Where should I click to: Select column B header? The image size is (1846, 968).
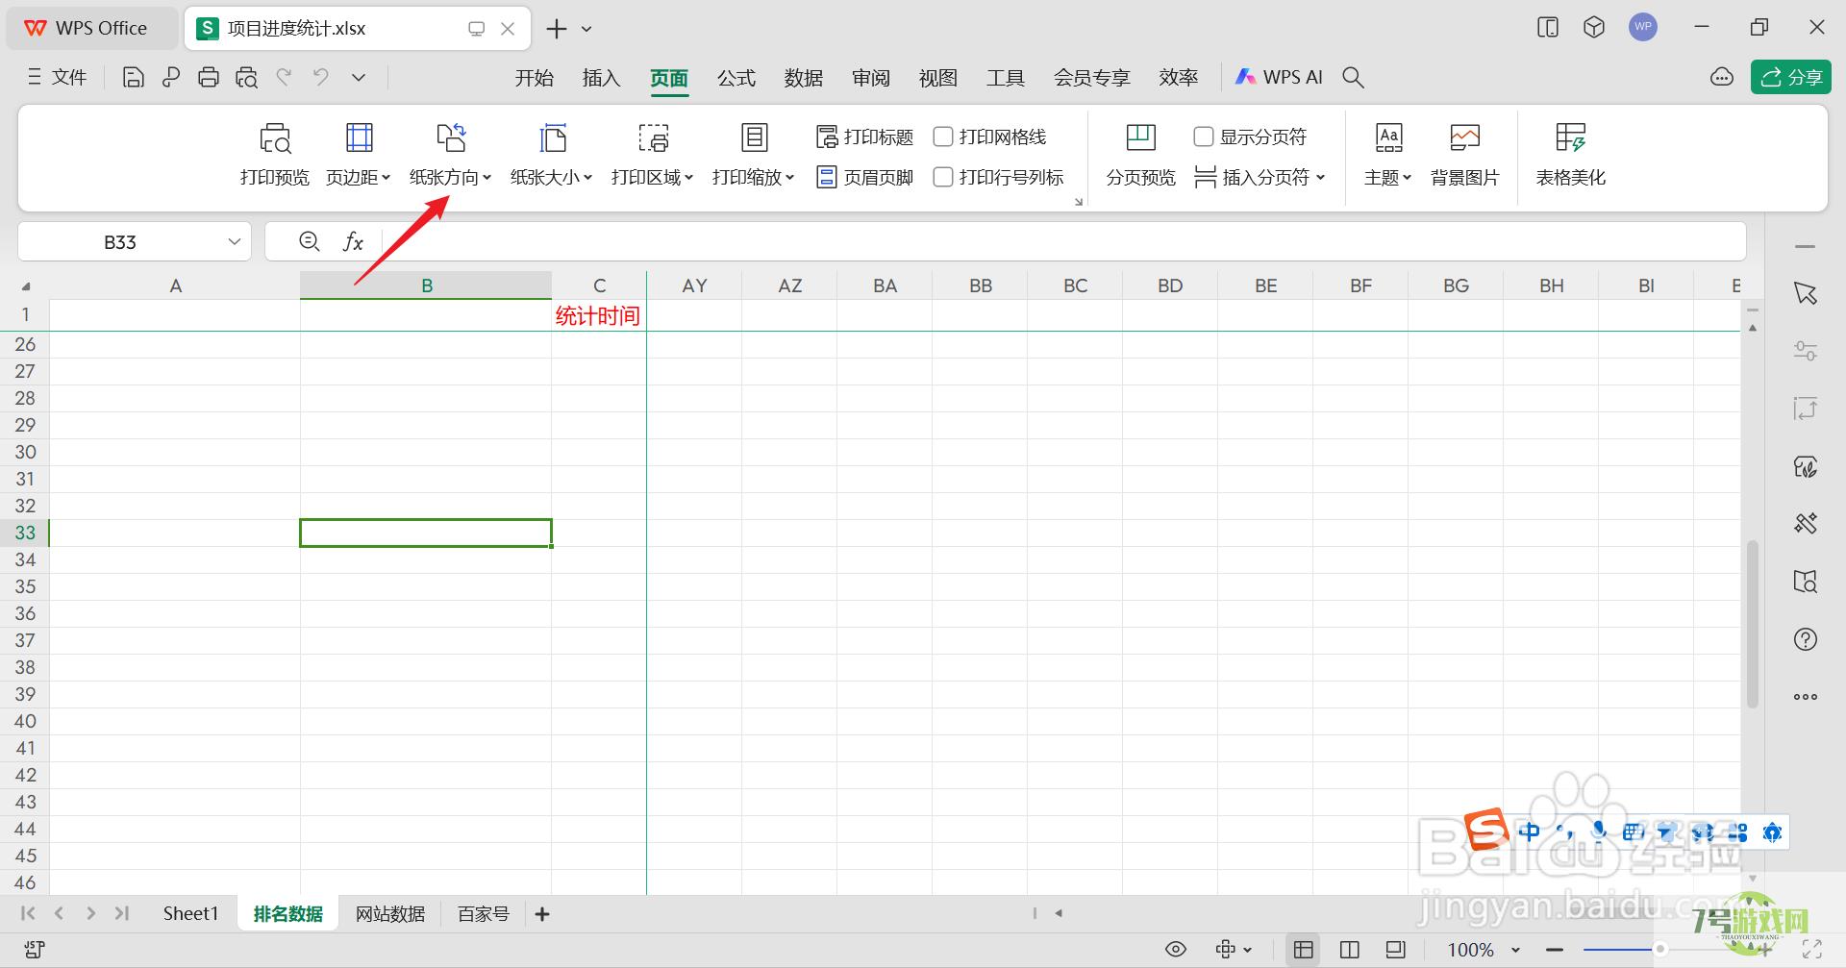(x=426, y=285)
